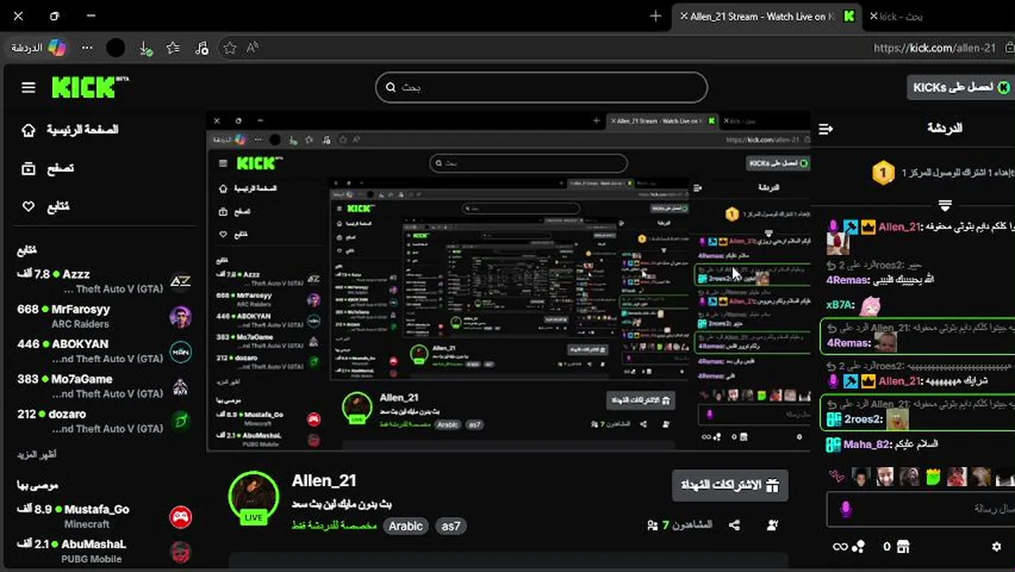Image resolution: width=1015 pixels, height=572 pixels.
Task: Click the infinity icon under chat
Action: 839,547
